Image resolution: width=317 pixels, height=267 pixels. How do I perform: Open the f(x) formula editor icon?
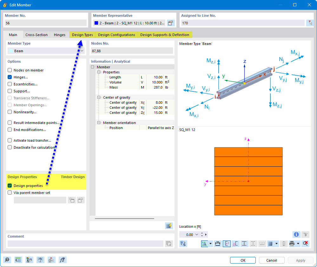point(63,260)
